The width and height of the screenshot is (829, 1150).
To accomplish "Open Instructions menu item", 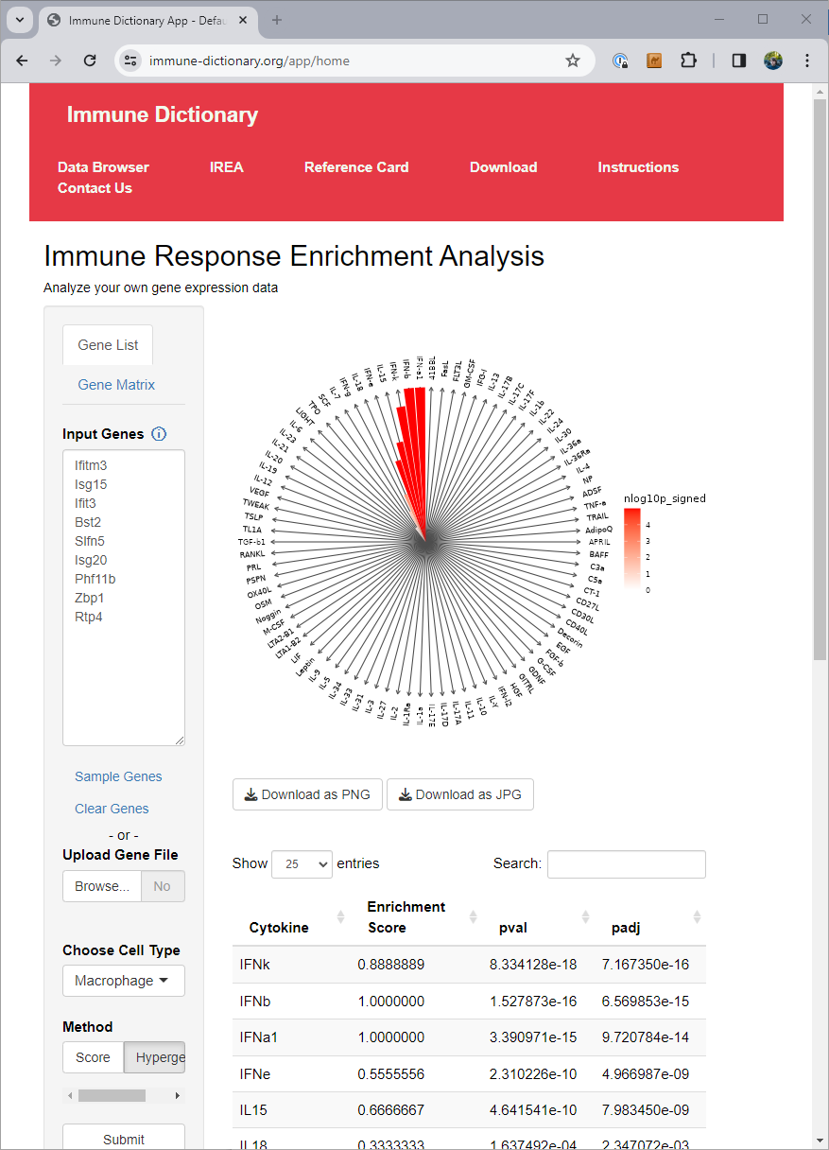I will (638, 167).
